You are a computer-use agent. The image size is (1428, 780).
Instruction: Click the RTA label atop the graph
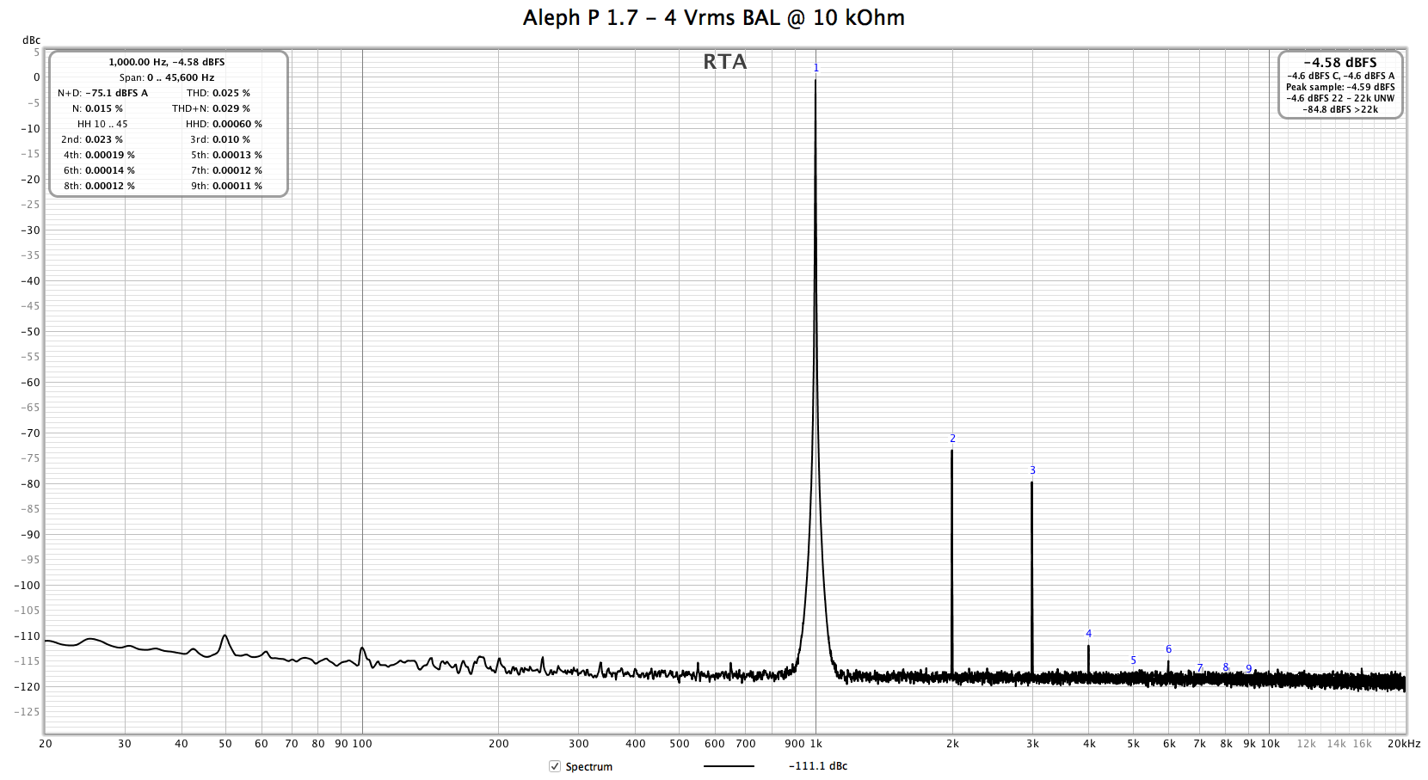725,62
